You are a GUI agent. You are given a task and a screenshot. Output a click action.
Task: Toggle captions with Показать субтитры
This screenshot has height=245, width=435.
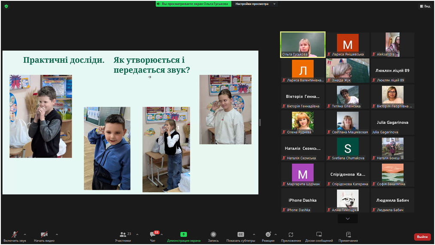pos(240,235)
